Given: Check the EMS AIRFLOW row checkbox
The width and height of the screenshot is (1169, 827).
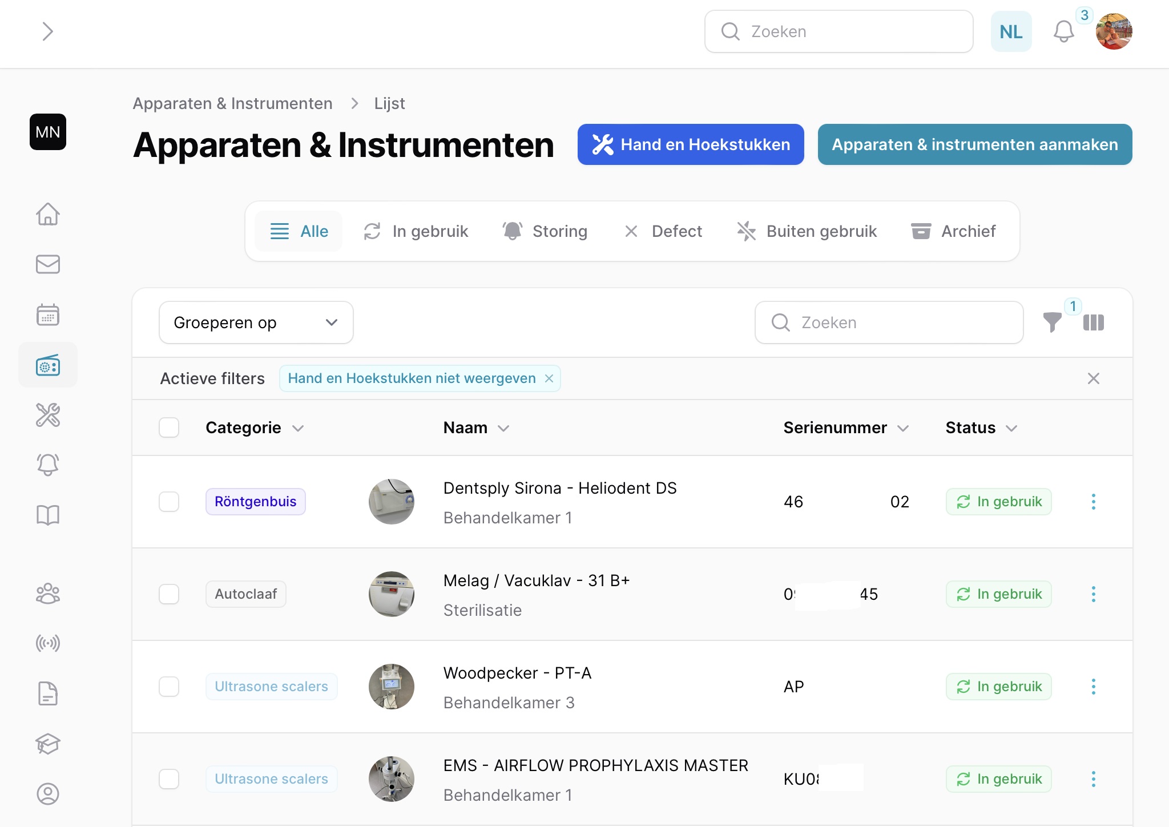Looking at the screenshot, I should 169,779.
